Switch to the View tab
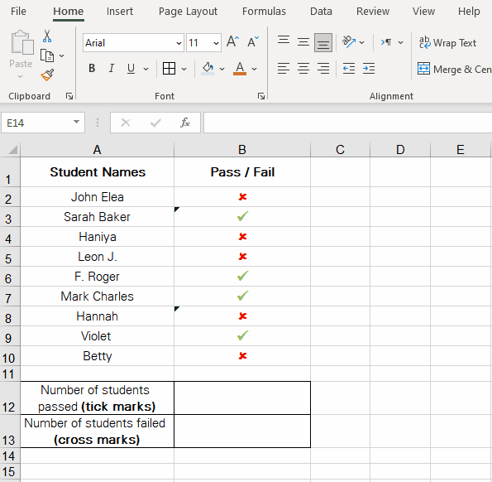The height and width of the screenshot is (482, 492). (x=423, y=12)
